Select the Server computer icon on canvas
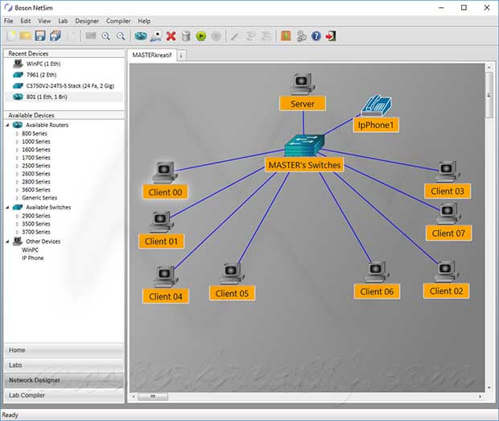Screen dimensions: 499x421 pos(303,84)
